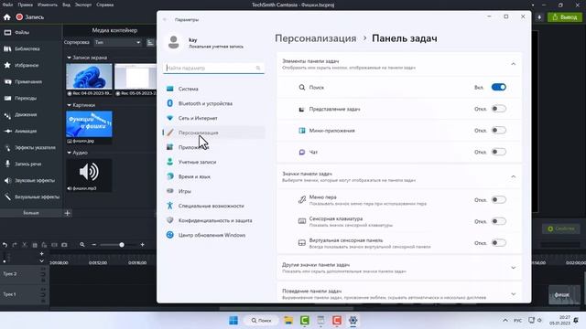Screen dimensions: 586x329
Task: Click the Найти параметр search field
Action: [x=213, y=68]
